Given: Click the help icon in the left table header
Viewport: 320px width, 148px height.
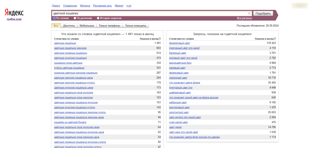Looking at the screenshot, I should [160, 39].
